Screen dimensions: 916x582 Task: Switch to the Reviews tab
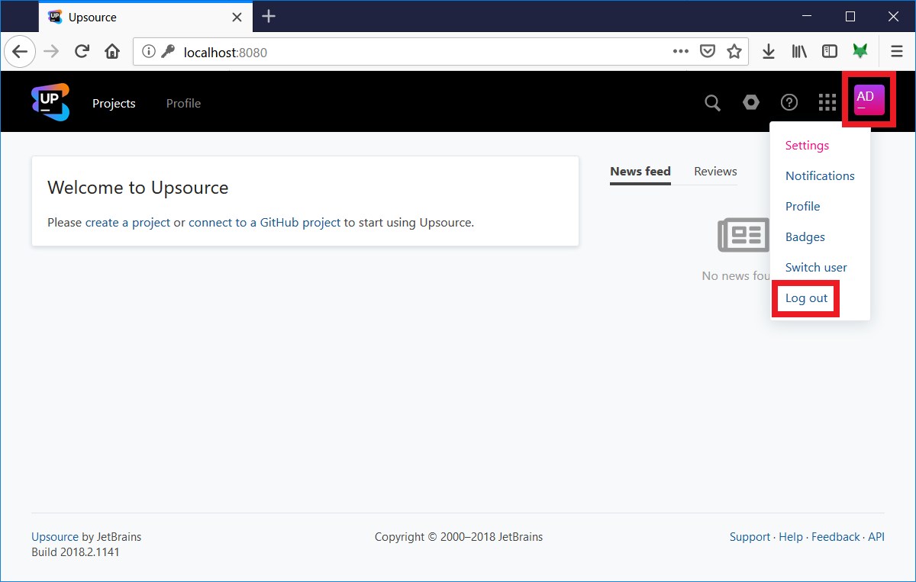(714, 171)
